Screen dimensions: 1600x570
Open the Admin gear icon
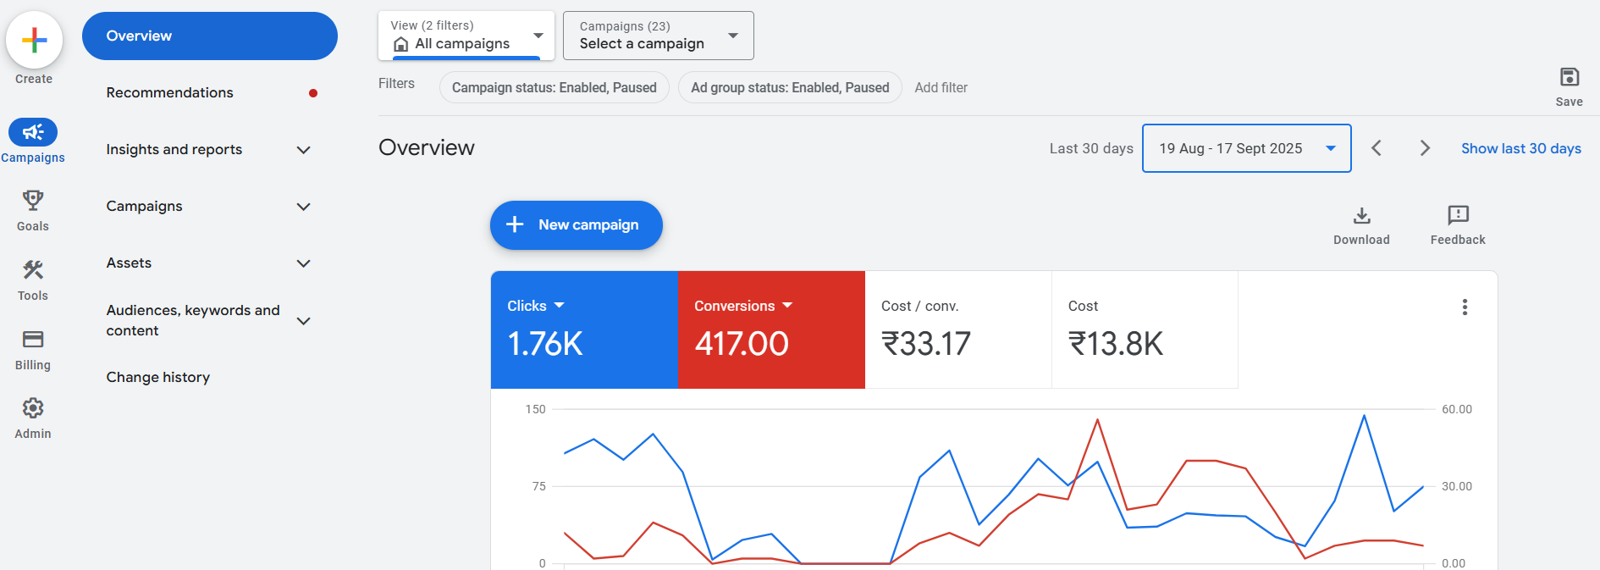33,408
